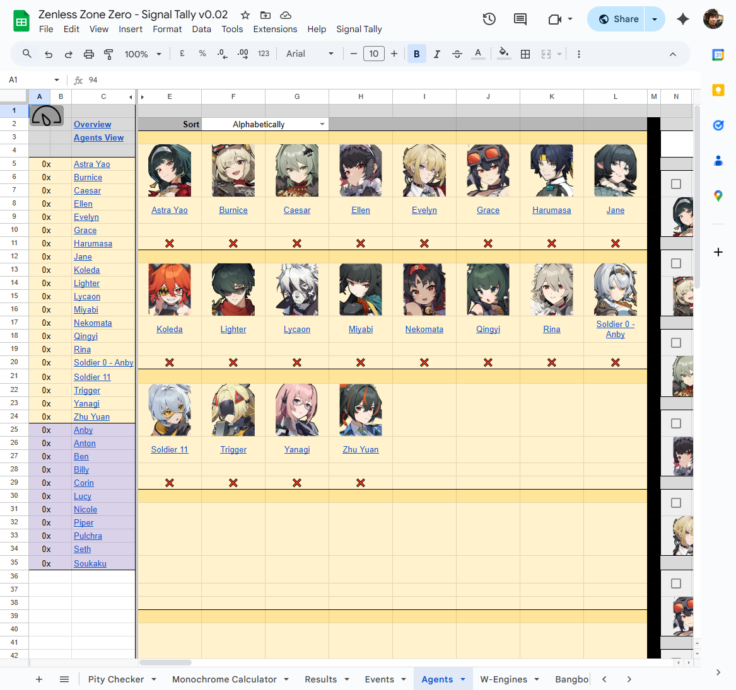The image size is (736, 690).
Task: Open the Agents View link
Action: click(x=98, y=138)
